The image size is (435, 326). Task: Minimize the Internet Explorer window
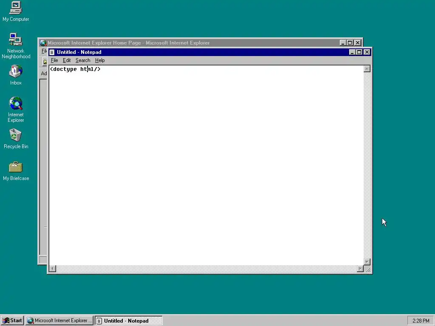pos(343,43)
